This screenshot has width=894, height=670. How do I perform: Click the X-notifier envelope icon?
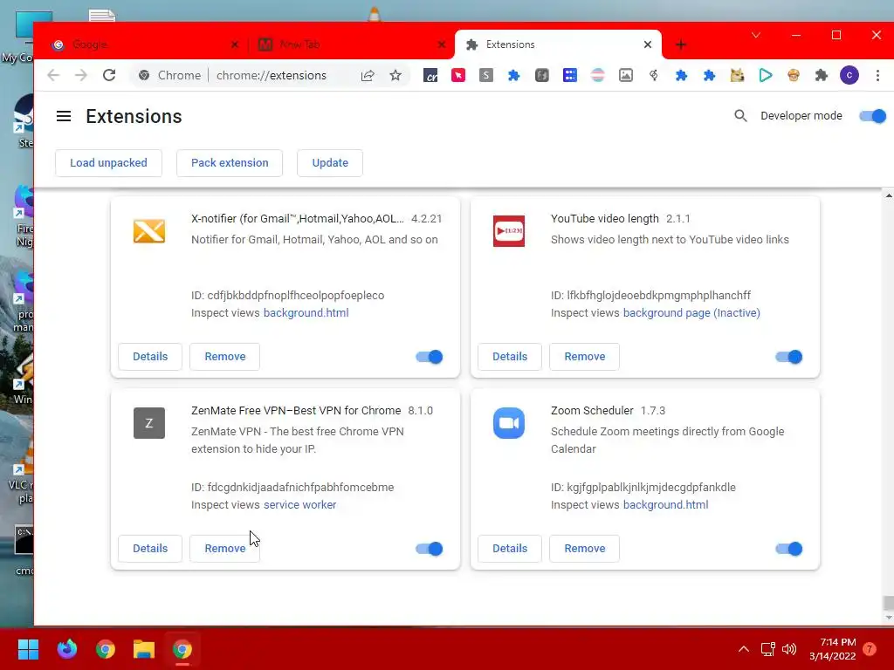pyautogui.click(x=149, y=231)
